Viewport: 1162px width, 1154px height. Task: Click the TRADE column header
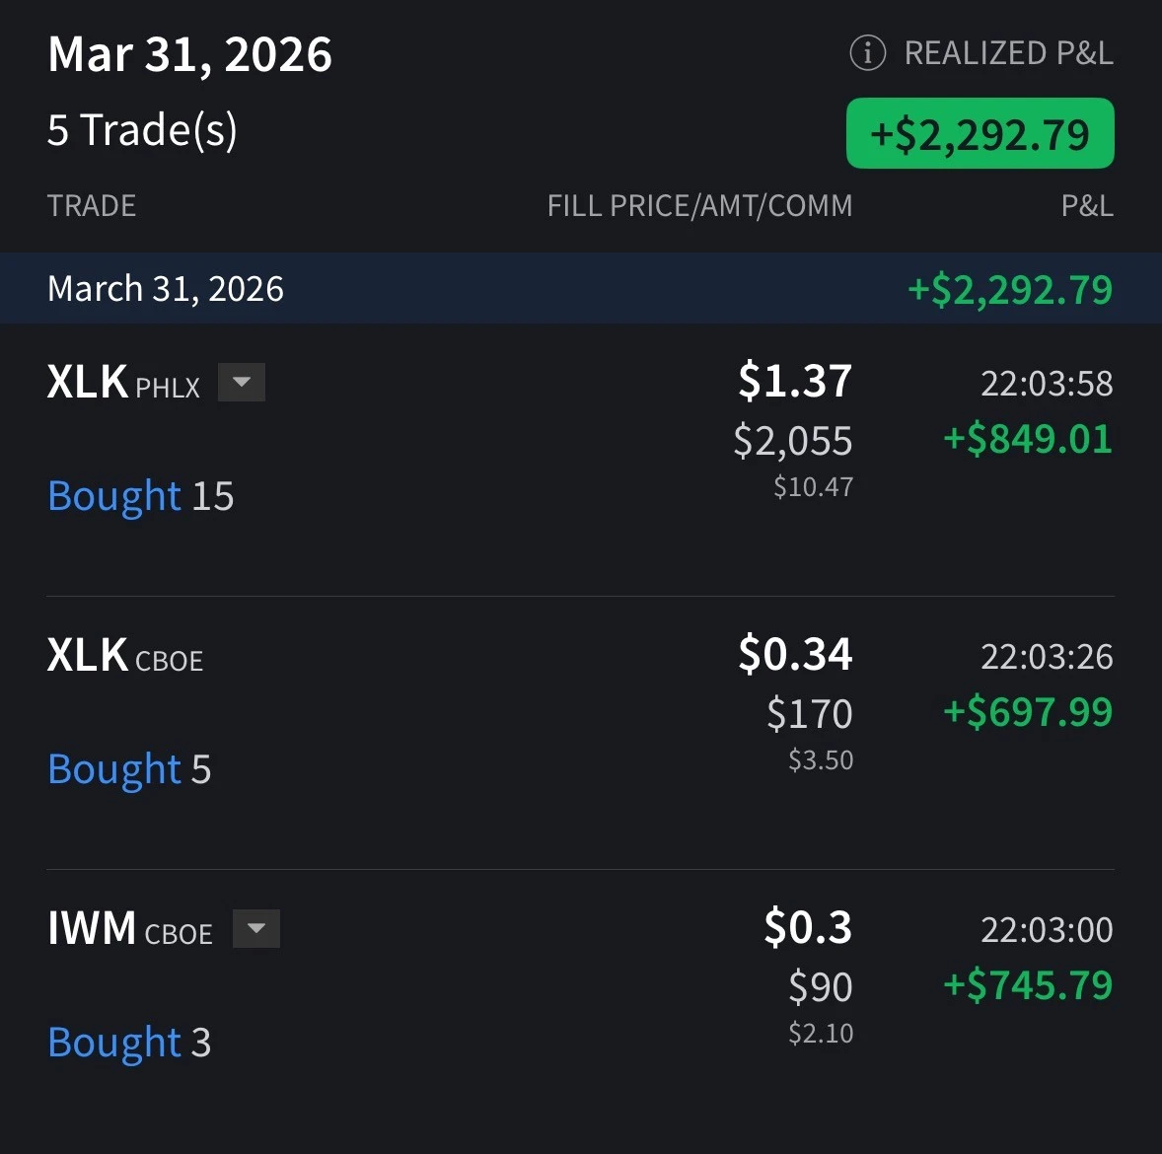click(92, 206)
